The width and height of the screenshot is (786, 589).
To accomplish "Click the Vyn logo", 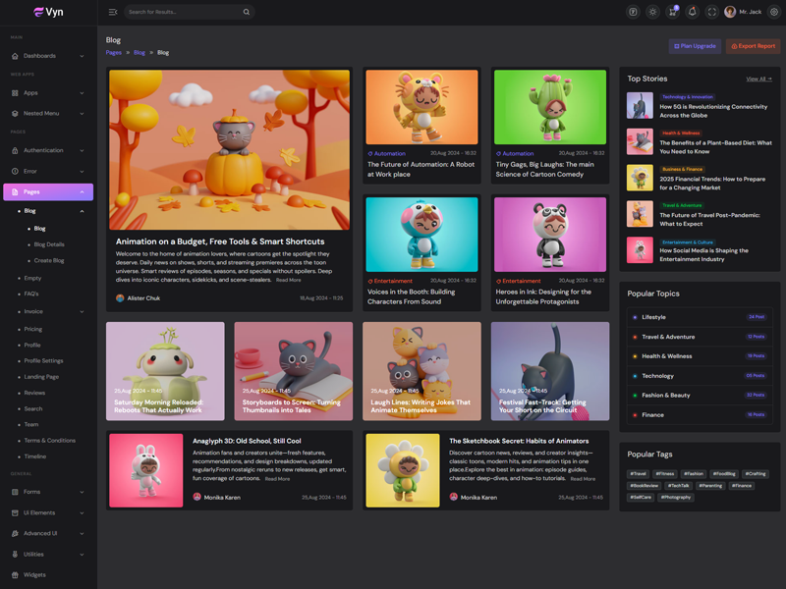I will coord(48,12).
